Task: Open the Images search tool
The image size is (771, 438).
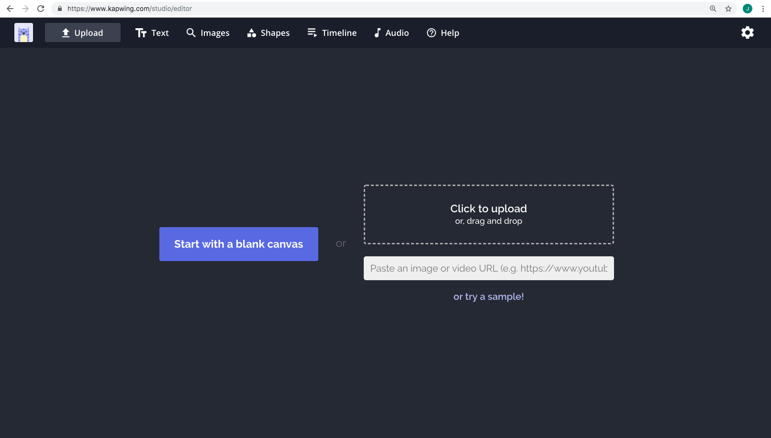Action: point(208,33)
